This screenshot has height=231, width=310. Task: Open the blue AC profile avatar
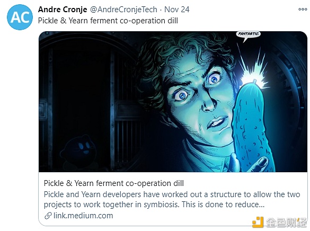[20, 17]
